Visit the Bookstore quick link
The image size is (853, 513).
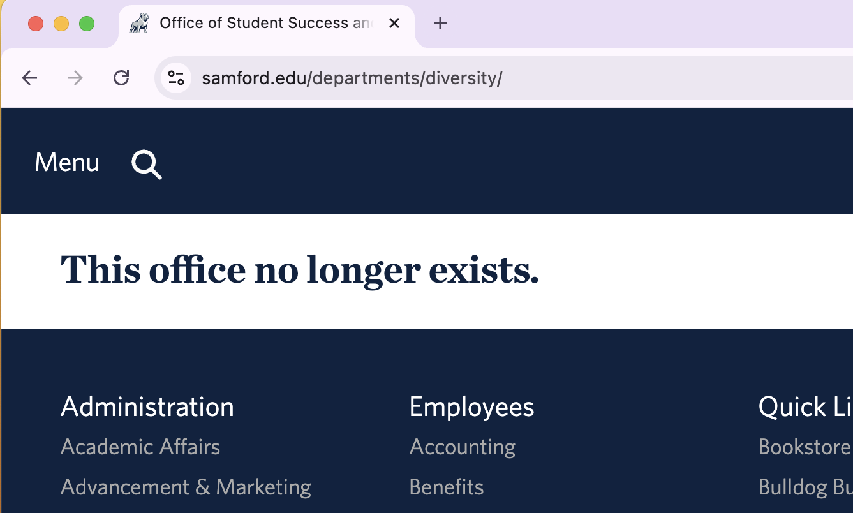tap(804, 447)
